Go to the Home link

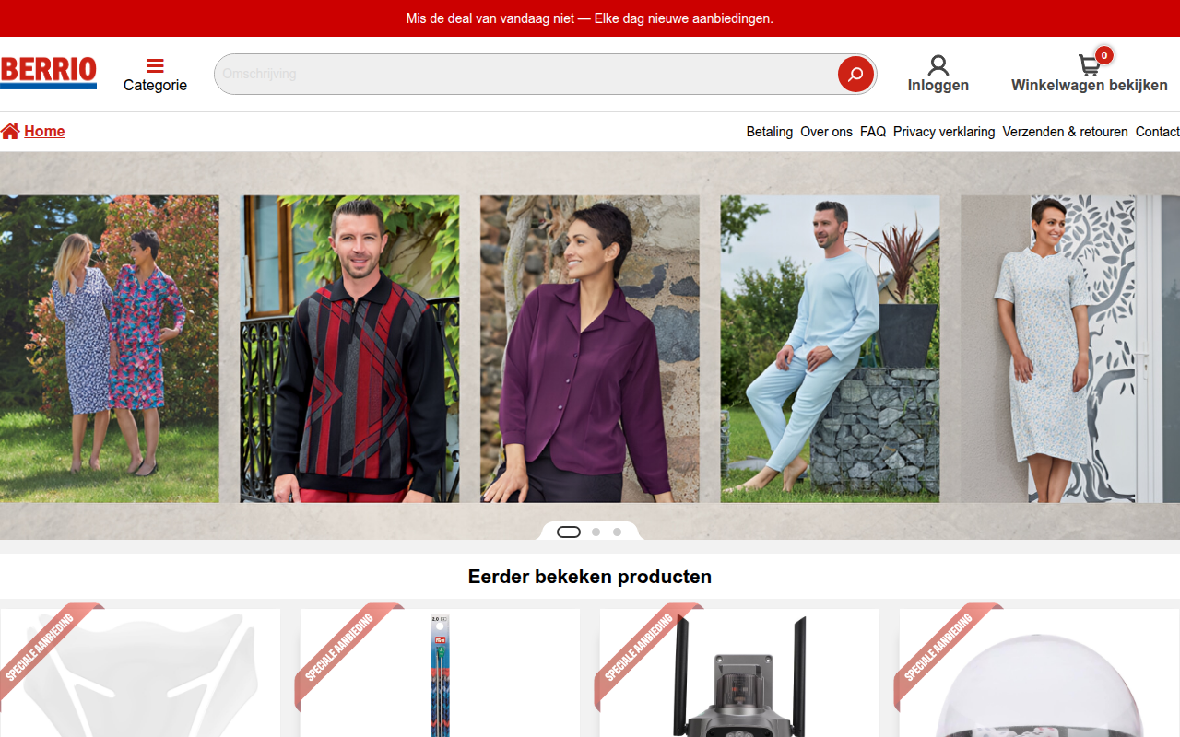(x=33, y=131)
